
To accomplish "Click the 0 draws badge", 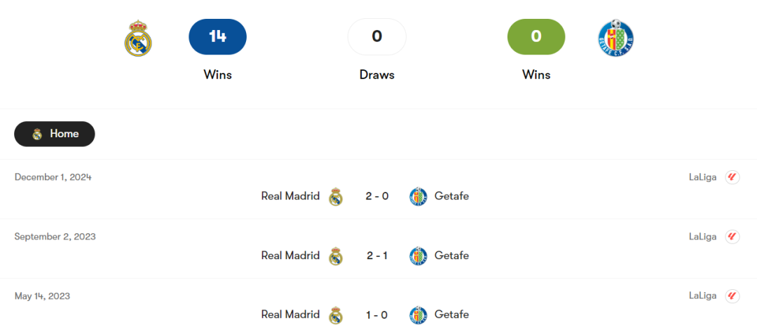I will coord(377,37).
